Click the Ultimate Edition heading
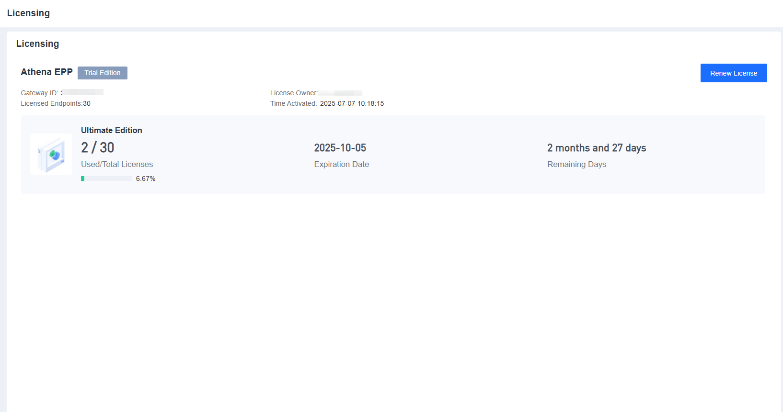783x412 pixels. (x=112, y=130)
